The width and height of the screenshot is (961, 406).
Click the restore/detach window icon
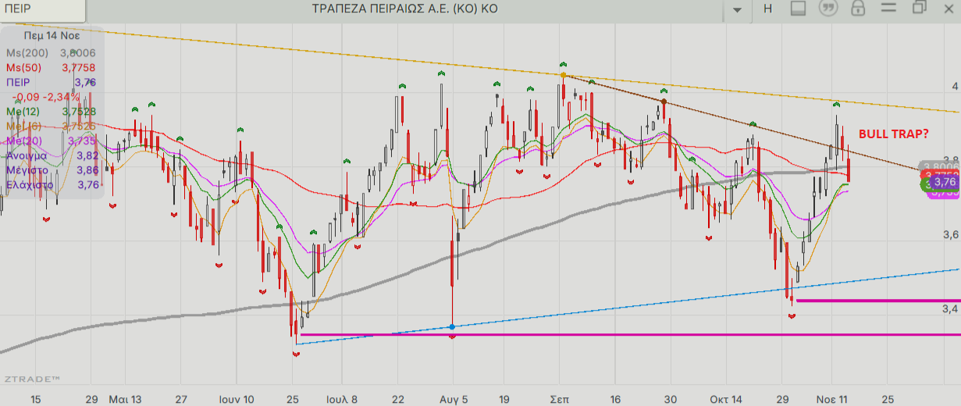(919, 8)
